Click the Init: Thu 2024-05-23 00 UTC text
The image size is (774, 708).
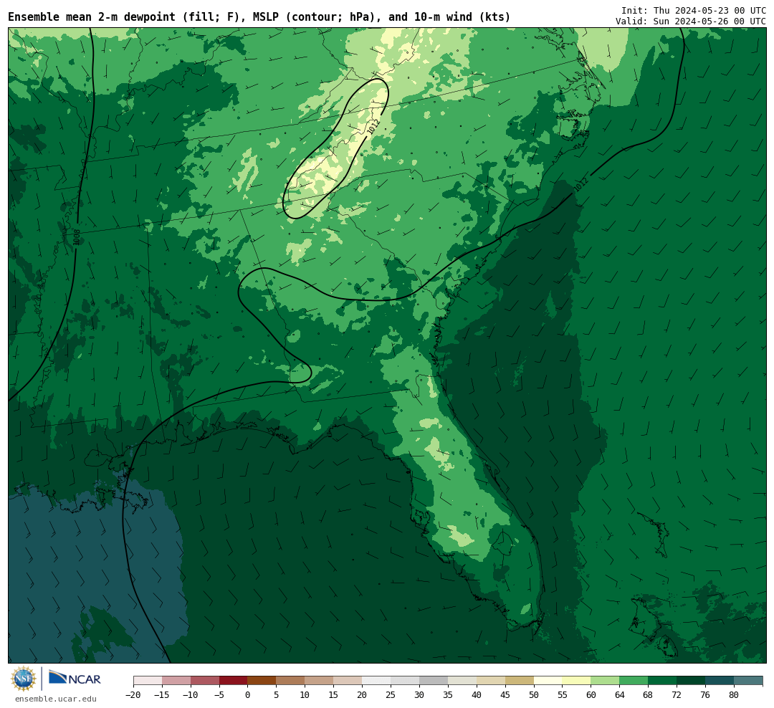694,11
